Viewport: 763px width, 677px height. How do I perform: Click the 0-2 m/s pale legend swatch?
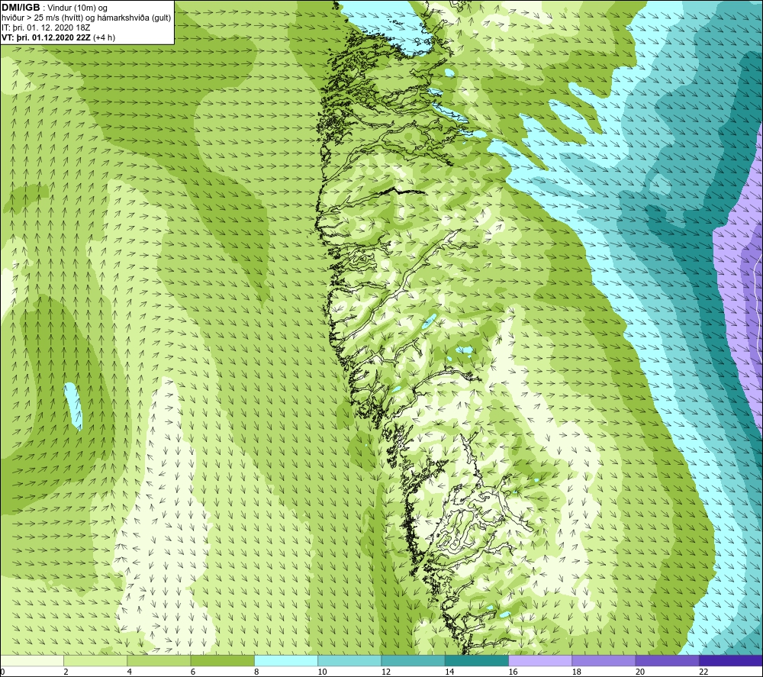31,660
